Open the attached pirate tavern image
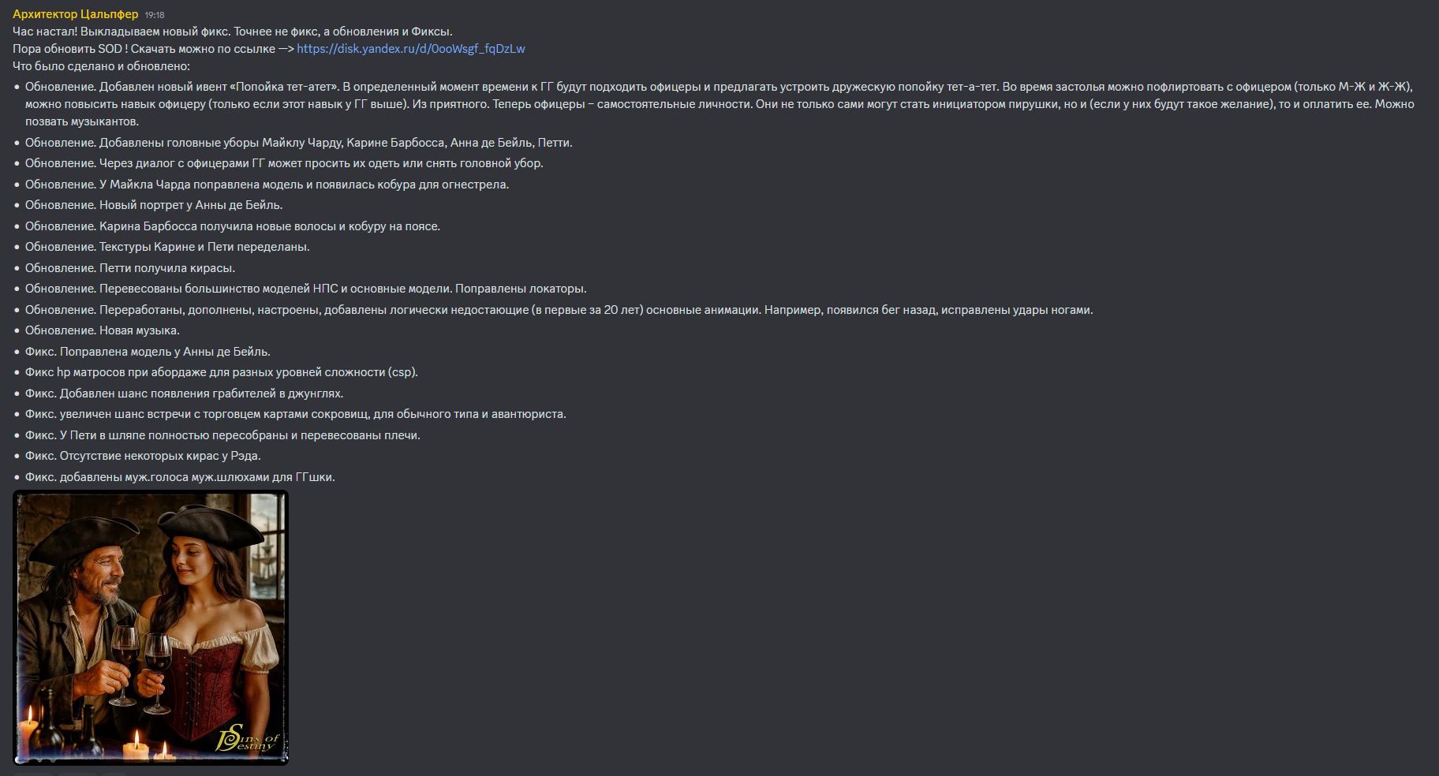 click(x=151, y=628)
